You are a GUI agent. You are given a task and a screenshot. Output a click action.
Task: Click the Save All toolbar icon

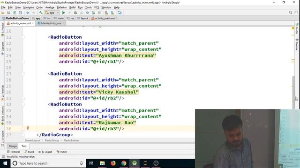pos(8,13)
